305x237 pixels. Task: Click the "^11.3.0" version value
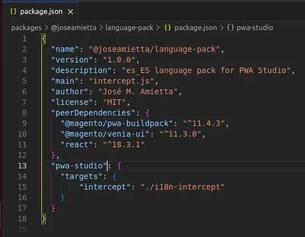180,134
